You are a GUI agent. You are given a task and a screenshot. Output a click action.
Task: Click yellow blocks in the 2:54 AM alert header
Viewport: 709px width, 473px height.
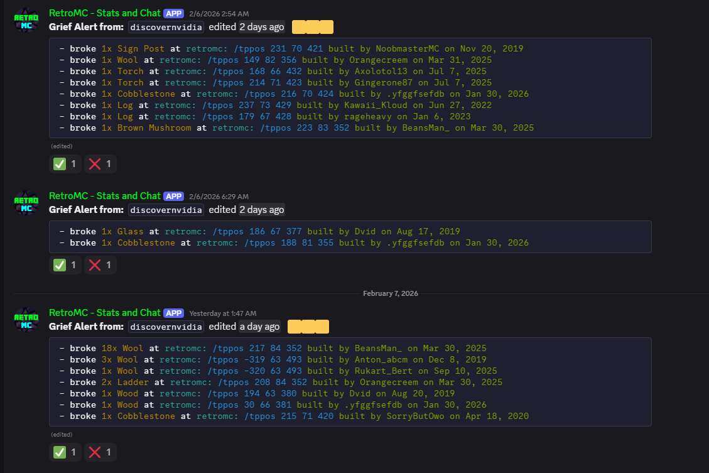312,27
